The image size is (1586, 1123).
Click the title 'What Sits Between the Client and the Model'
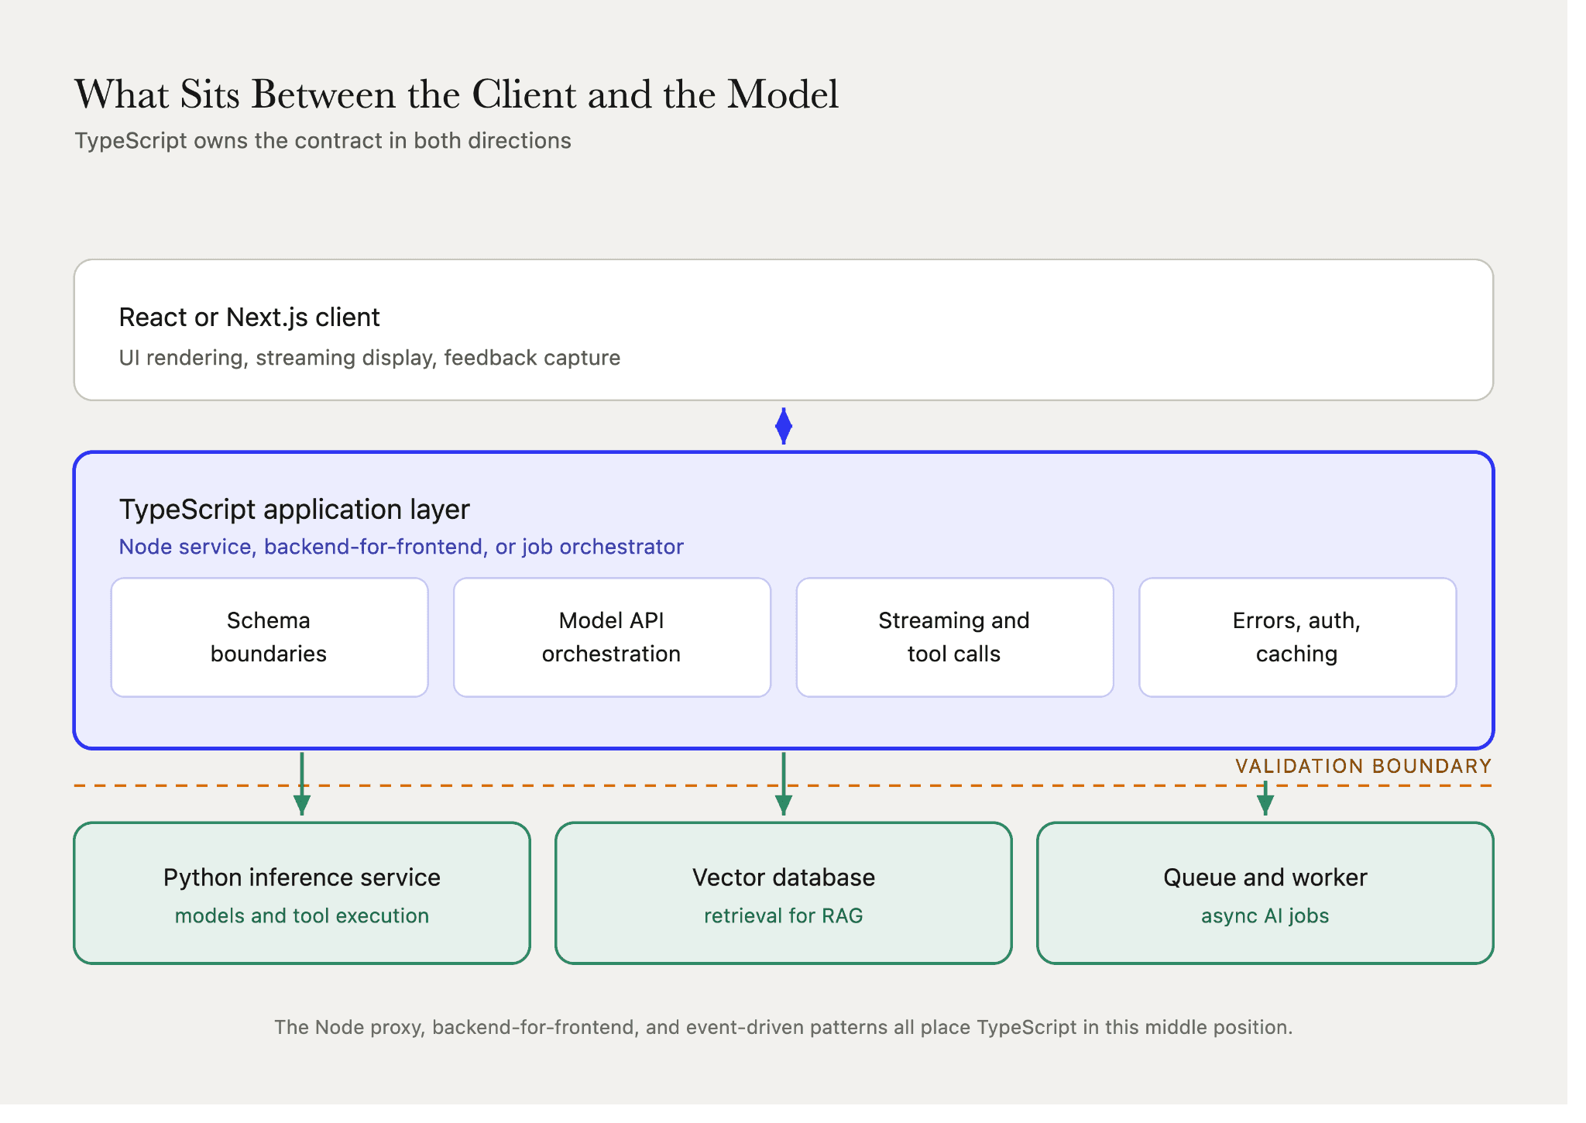coord(456,94)
